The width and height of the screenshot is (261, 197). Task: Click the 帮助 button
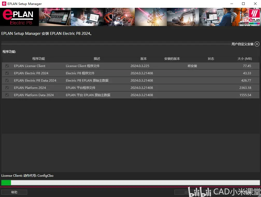[14, 192]
